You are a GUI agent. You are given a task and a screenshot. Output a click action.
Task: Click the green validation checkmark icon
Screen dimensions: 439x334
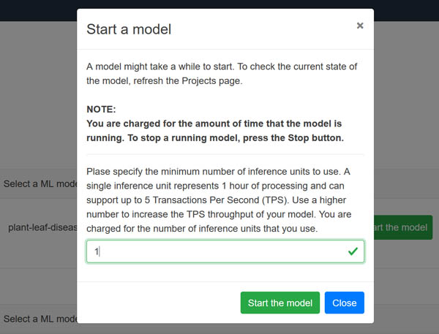click(353, 251)
